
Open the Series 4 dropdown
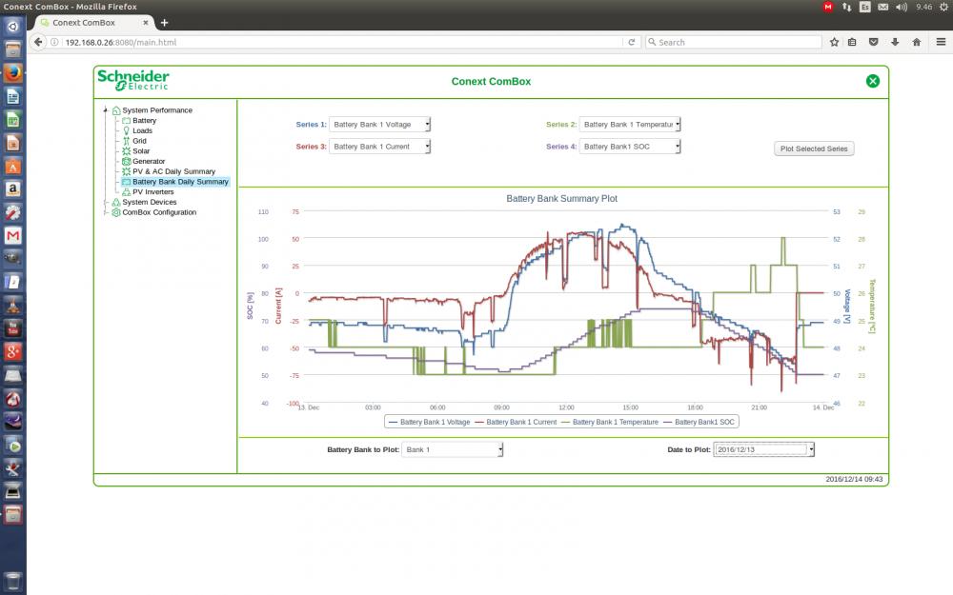[630, 147]
